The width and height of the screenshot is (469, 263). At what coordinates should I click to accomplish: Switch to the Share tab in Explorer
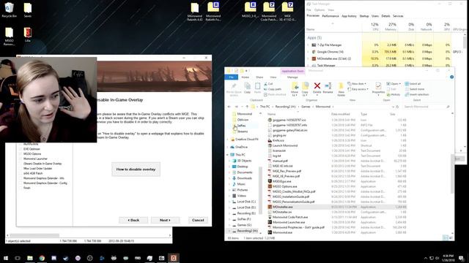(x=259, y=77)
